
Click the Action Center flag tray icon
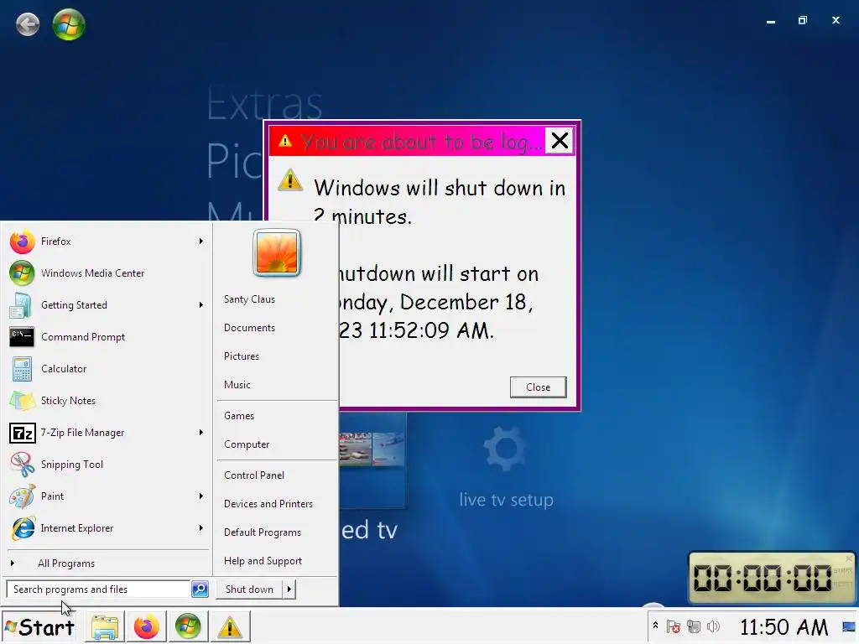click(x=674, y=626)
